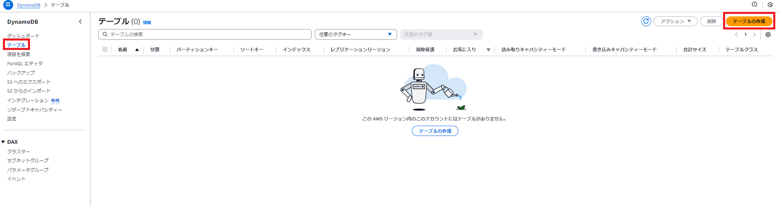Viewport: 779px width, 206px height.
Task: Refresh the tables list
Action: pyautogui.click(x=646, y=21)
